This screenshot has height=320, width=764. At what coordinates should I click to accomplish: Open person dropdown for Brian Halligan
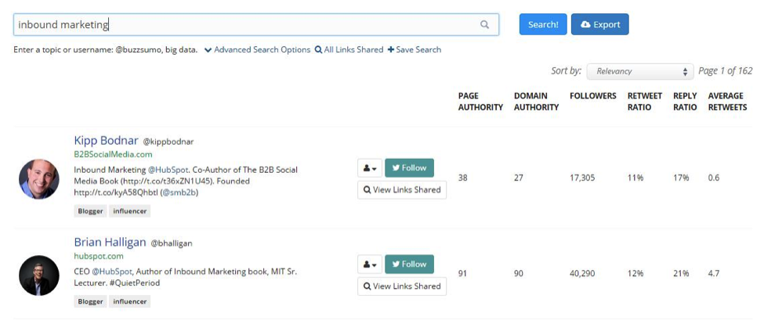point(369,264)
